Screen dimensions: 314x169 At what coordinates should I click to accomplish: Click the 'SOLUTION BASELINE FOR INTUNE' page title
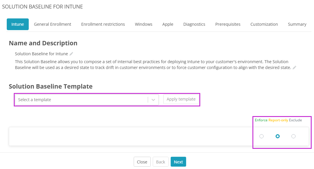[x=43, y=7]
